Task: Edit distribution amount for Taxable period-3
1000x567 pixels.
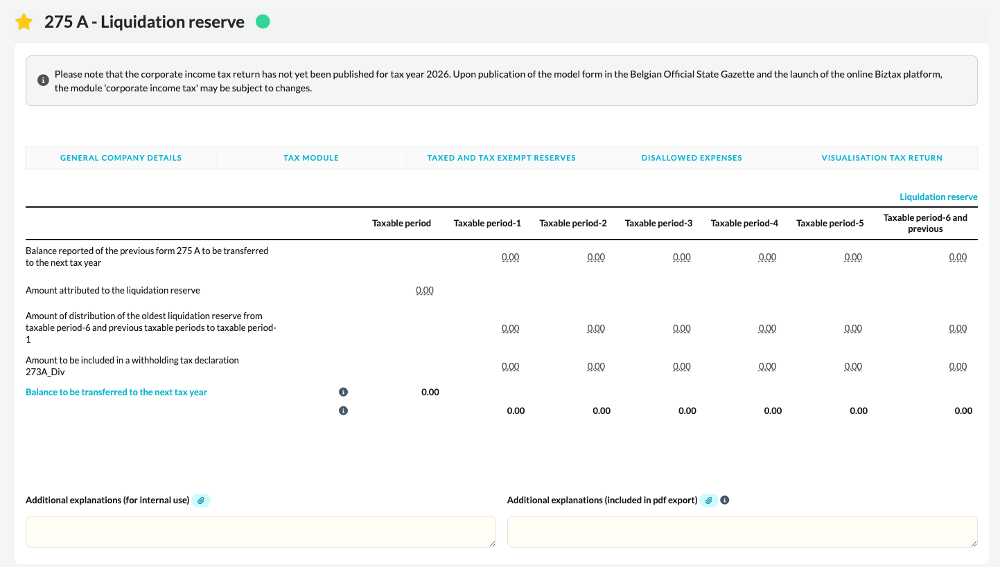Action: (x=682, y=328)
